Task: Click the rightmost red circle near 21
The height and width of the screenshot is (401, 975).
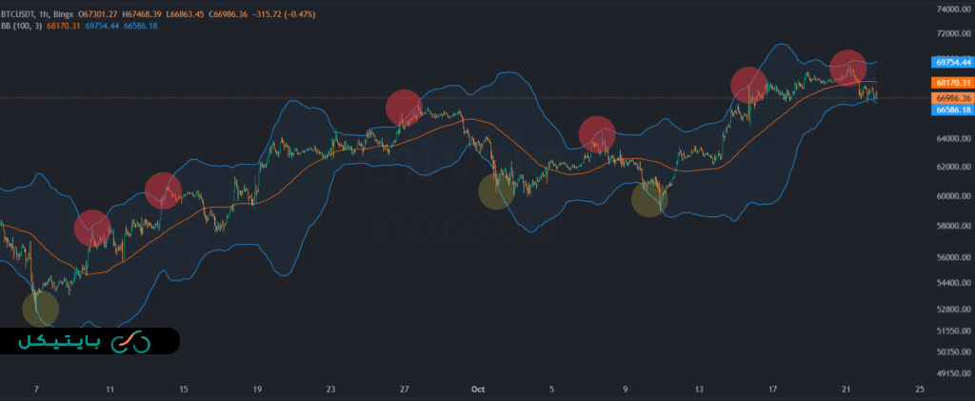Action: pos(847,68)
